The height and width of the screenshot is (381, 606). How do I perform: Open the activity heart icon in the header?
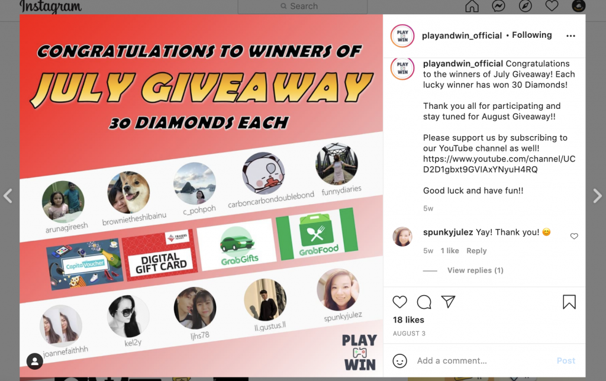[552, 6]
